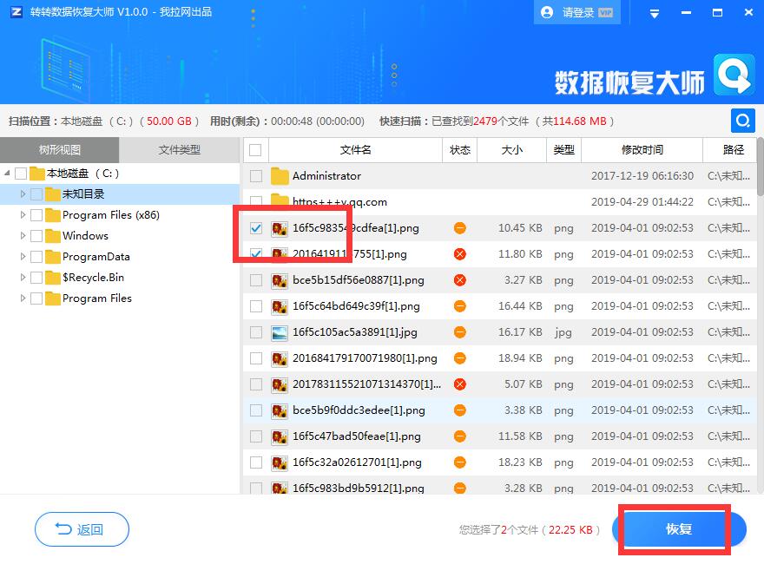Open the search scan tool icon
This screenshot has width=764, height=564.
click(742, 121)
